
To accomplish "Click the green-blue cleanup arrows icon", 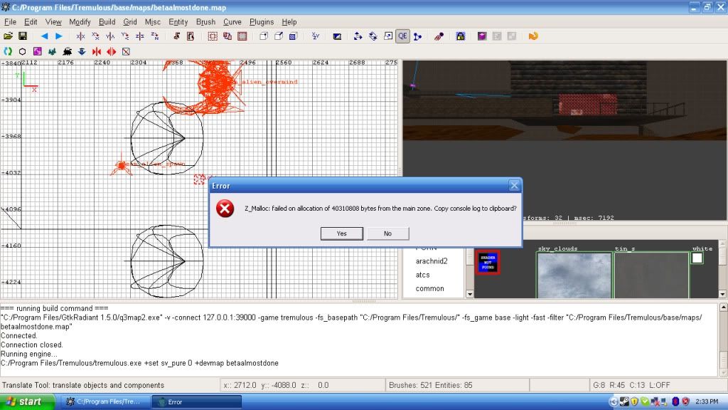I will pos(8,51).
